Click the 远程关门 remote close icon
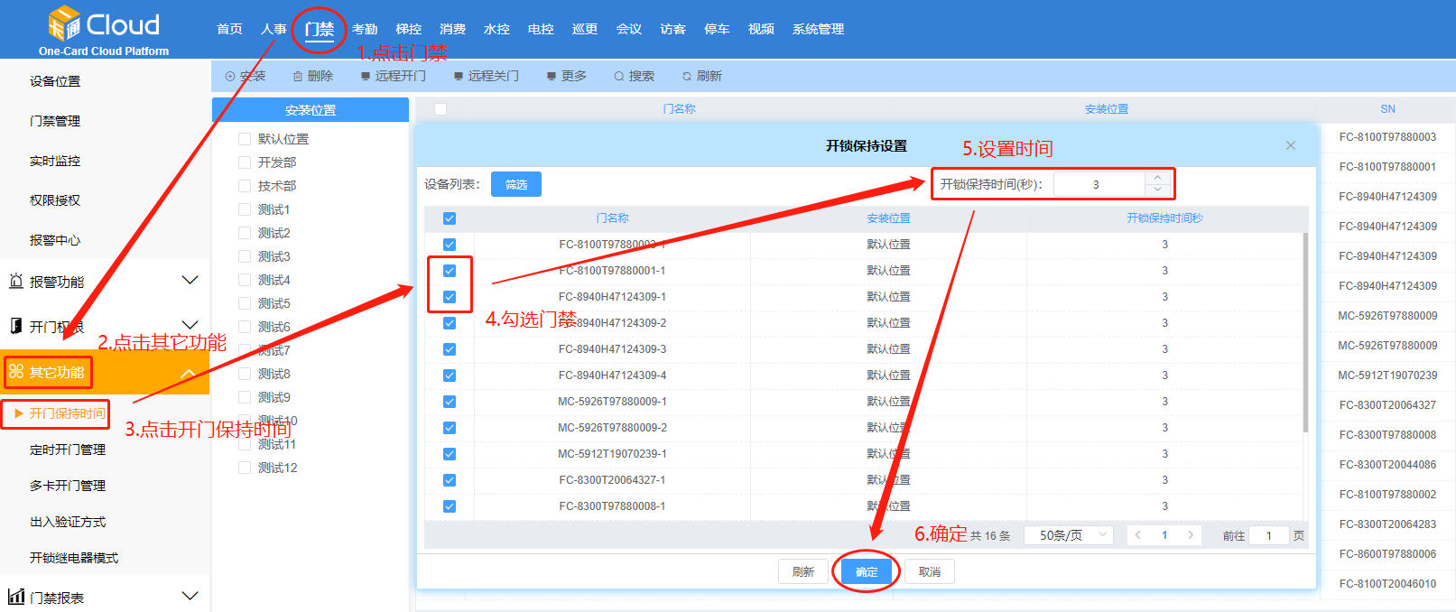Screen dimensions: 1456x612 point(459,77)
